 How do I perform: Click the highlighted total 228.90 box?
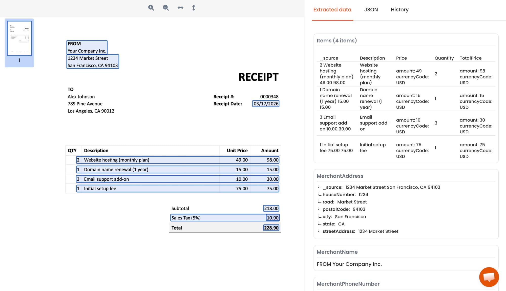click(271, 228)
